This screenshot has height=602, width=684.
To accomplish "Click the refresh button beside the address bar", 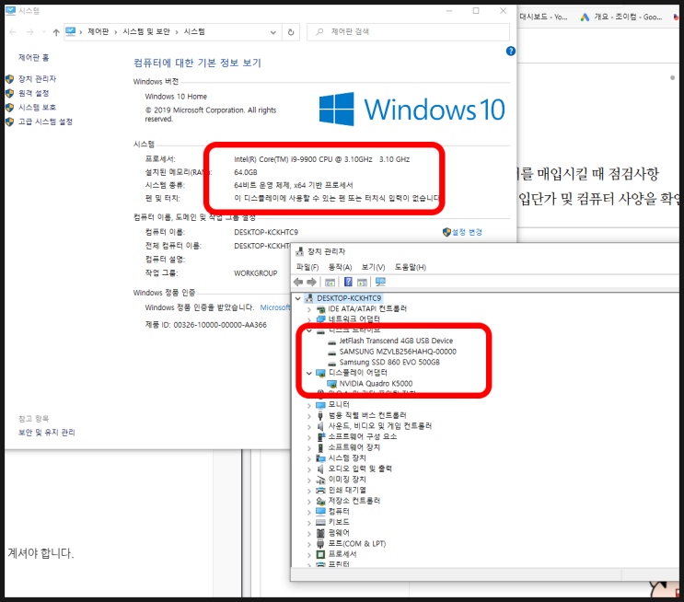I will click(291, 32).
